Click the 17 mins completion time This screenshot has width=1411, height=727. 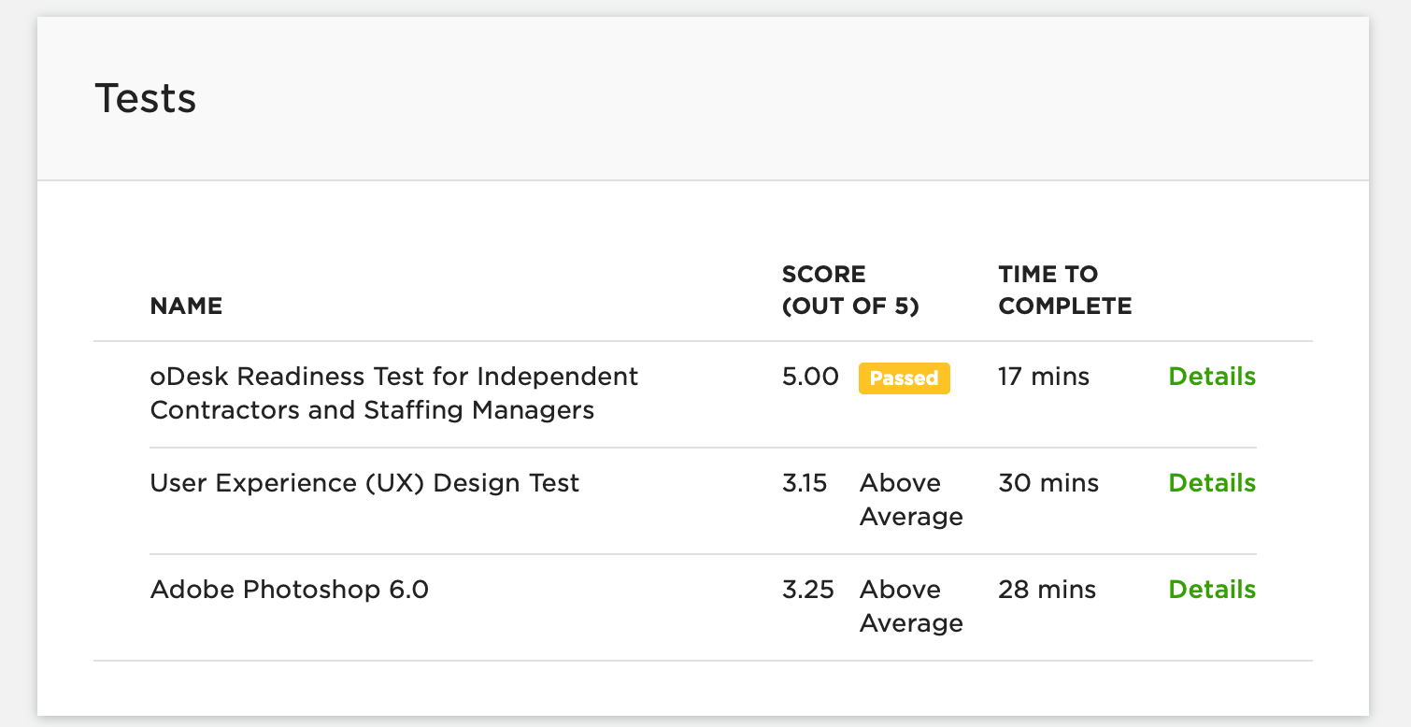1043,377
